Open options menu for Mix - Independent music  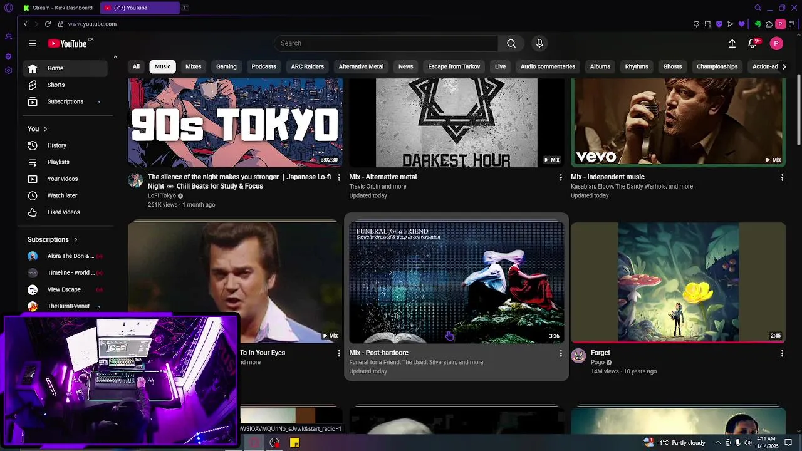782,178
